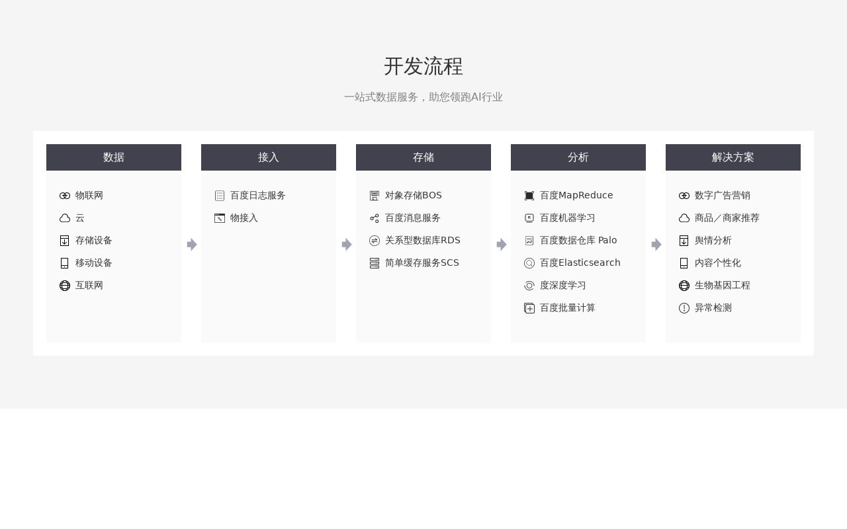The width and height of the screenshot is (847, 529).
Task: Select the 物联网 (IoT) icon
Action: (x=64, y=196)
